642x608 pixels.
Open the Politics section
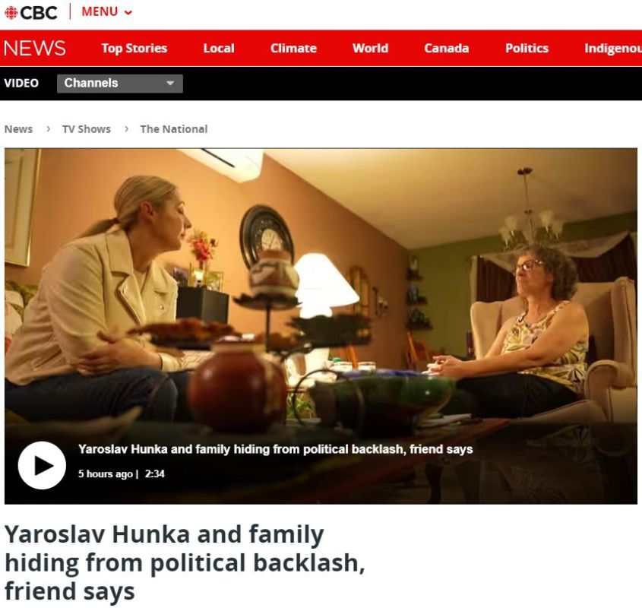click(527, 48)
